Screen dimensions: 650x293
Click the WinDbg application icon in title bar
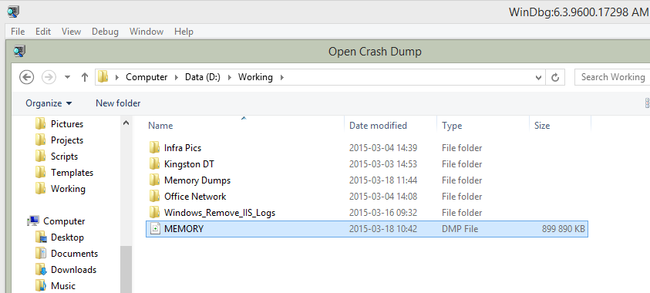14,12
